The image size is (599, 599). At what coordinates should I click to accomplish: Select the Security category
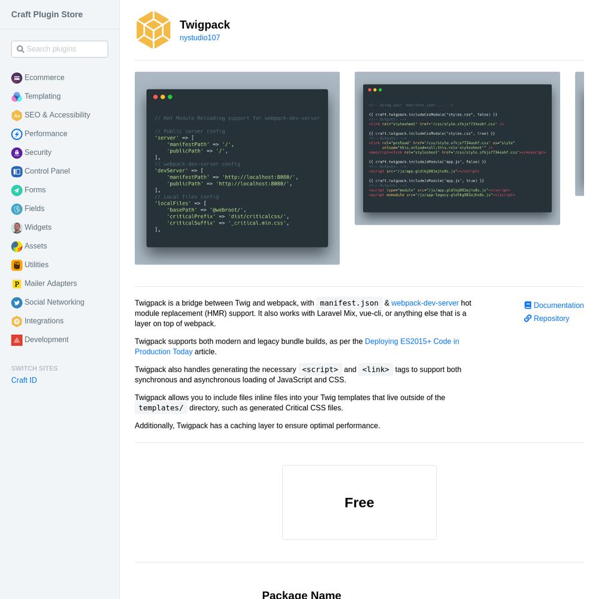click(x=38, y=152)
